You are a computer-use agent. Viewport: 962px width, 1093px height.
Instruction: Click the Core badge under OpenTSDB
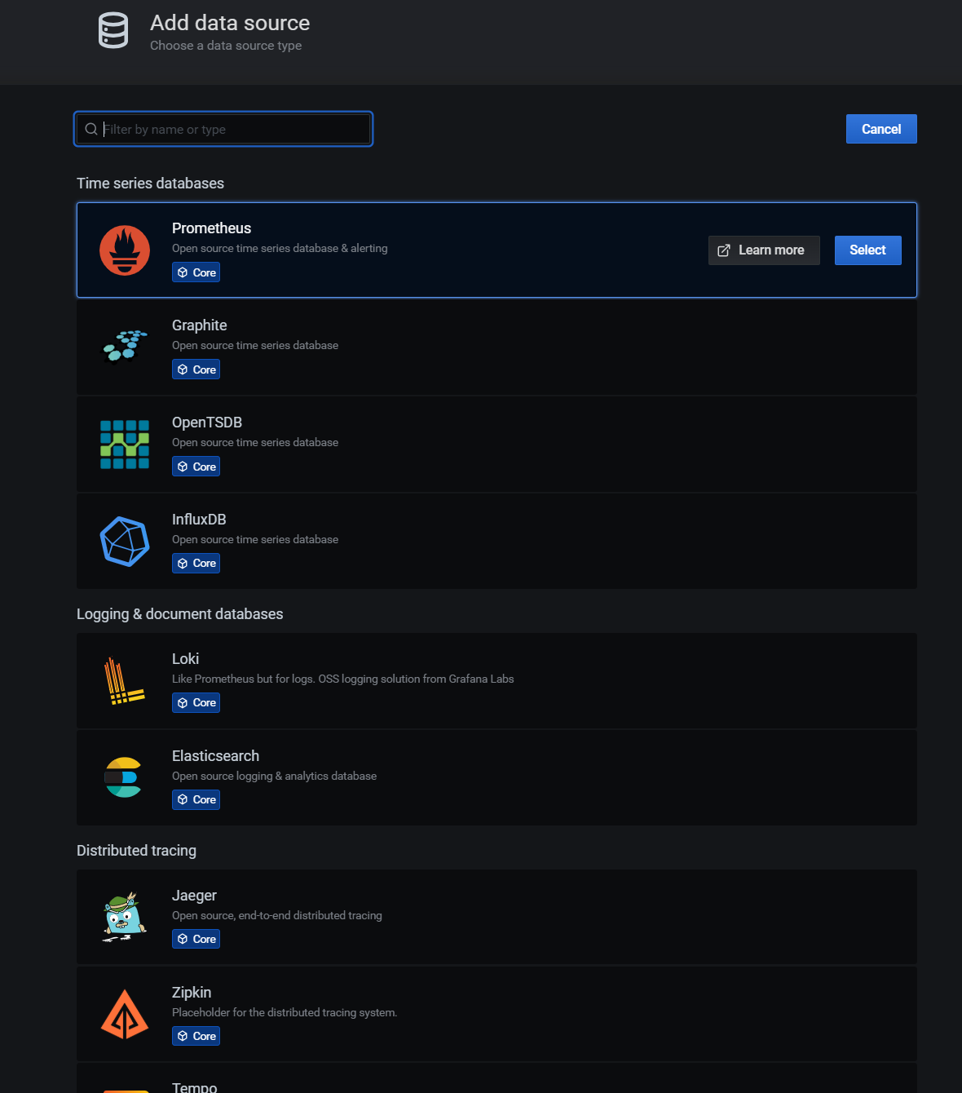click(196, 467)
